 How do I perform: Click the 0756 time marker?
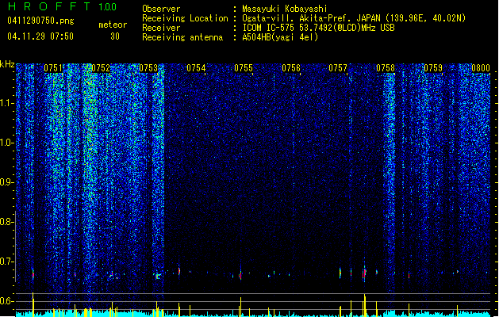[291, 68]
